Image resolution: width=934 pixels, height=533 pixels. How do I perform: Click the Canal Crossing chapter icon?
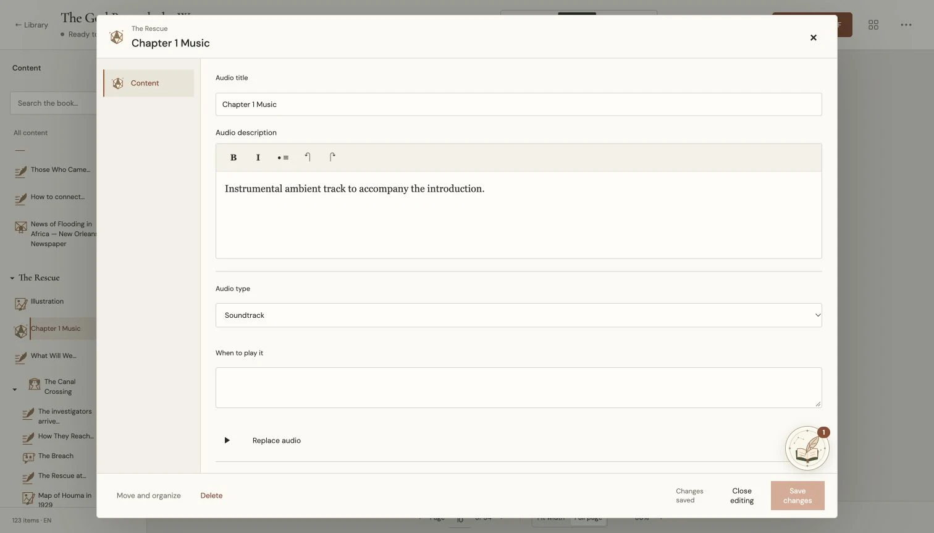pyautogui.click(x=35, y=385)
